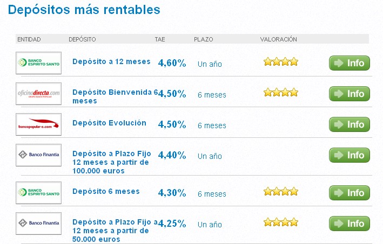Screen dimensions: 383x244
Task: Click the TAE column header
Action: click(x=160, y=39)
